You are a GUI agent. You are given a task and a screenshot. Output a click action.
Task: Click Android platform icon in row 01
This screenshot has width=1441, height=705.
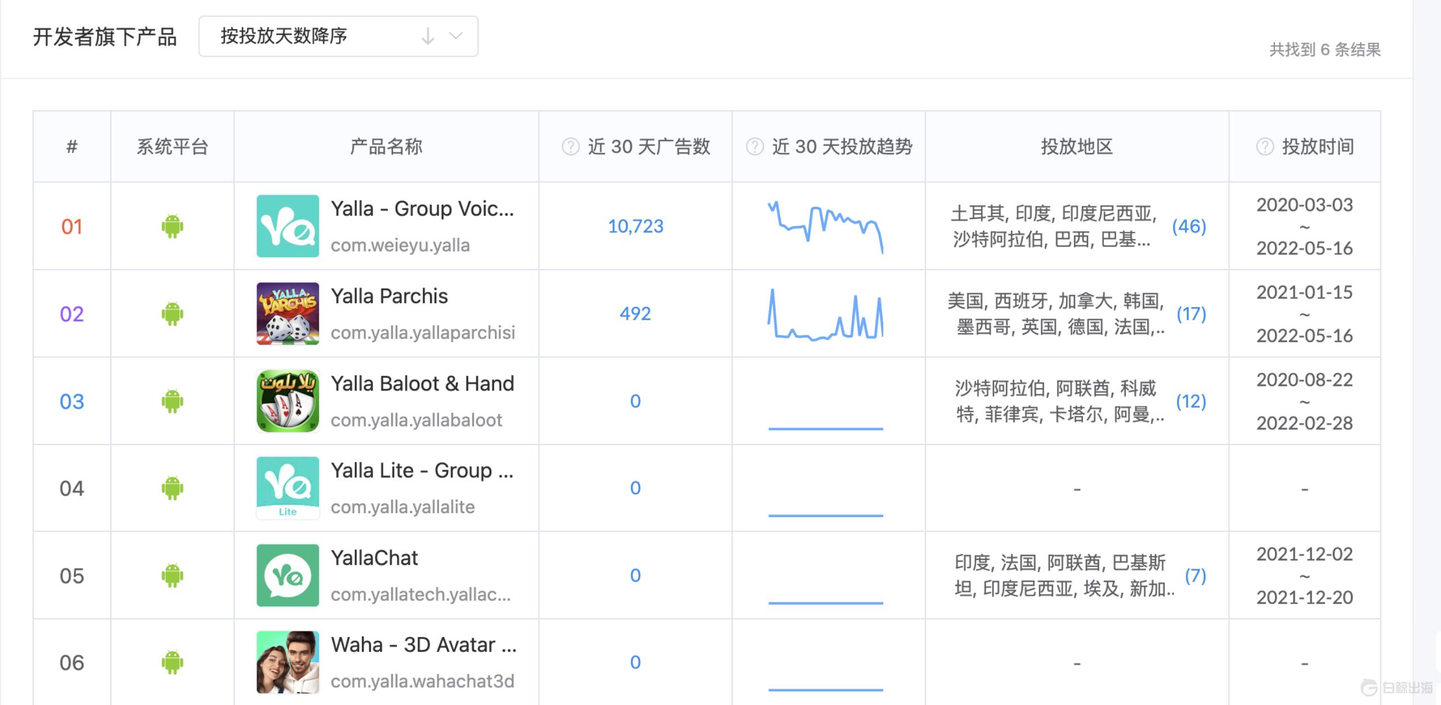[x=172, y=226]
